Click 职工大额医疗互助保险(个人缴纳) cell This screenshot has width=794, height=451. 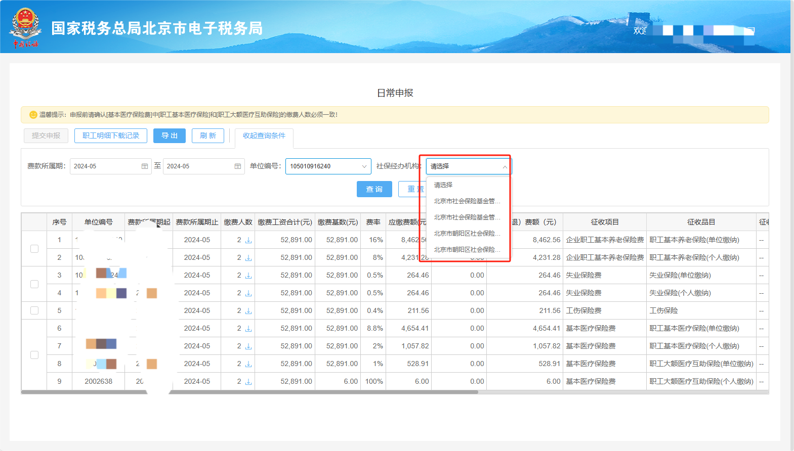(701, 381)
